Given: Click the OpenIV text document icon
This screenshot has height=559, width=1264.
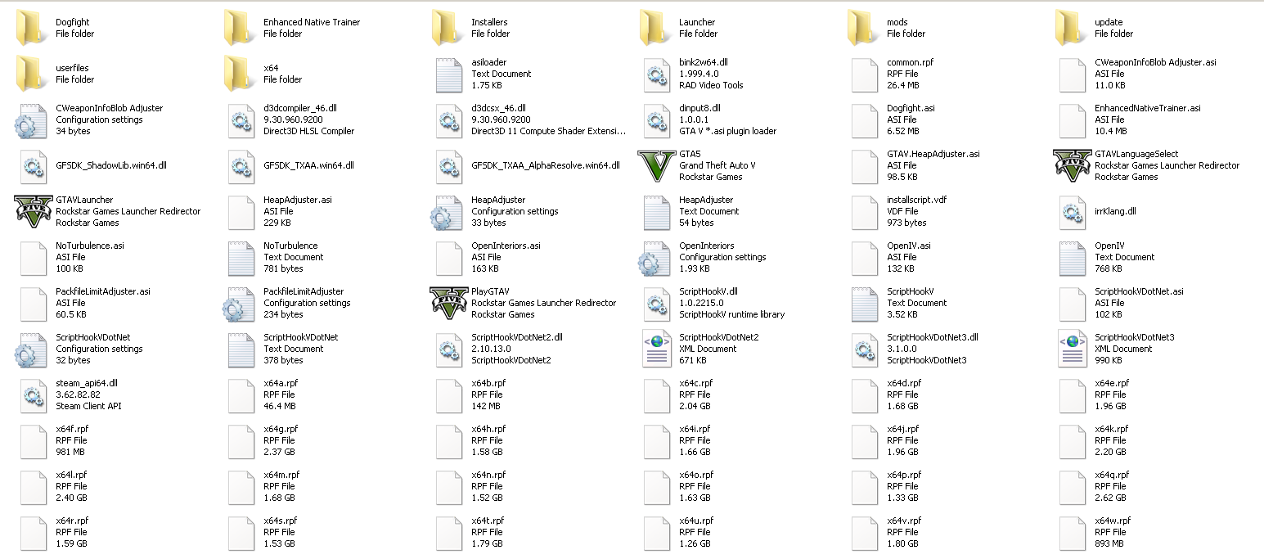Looking at the screenshot, I should click(1072, 257).
